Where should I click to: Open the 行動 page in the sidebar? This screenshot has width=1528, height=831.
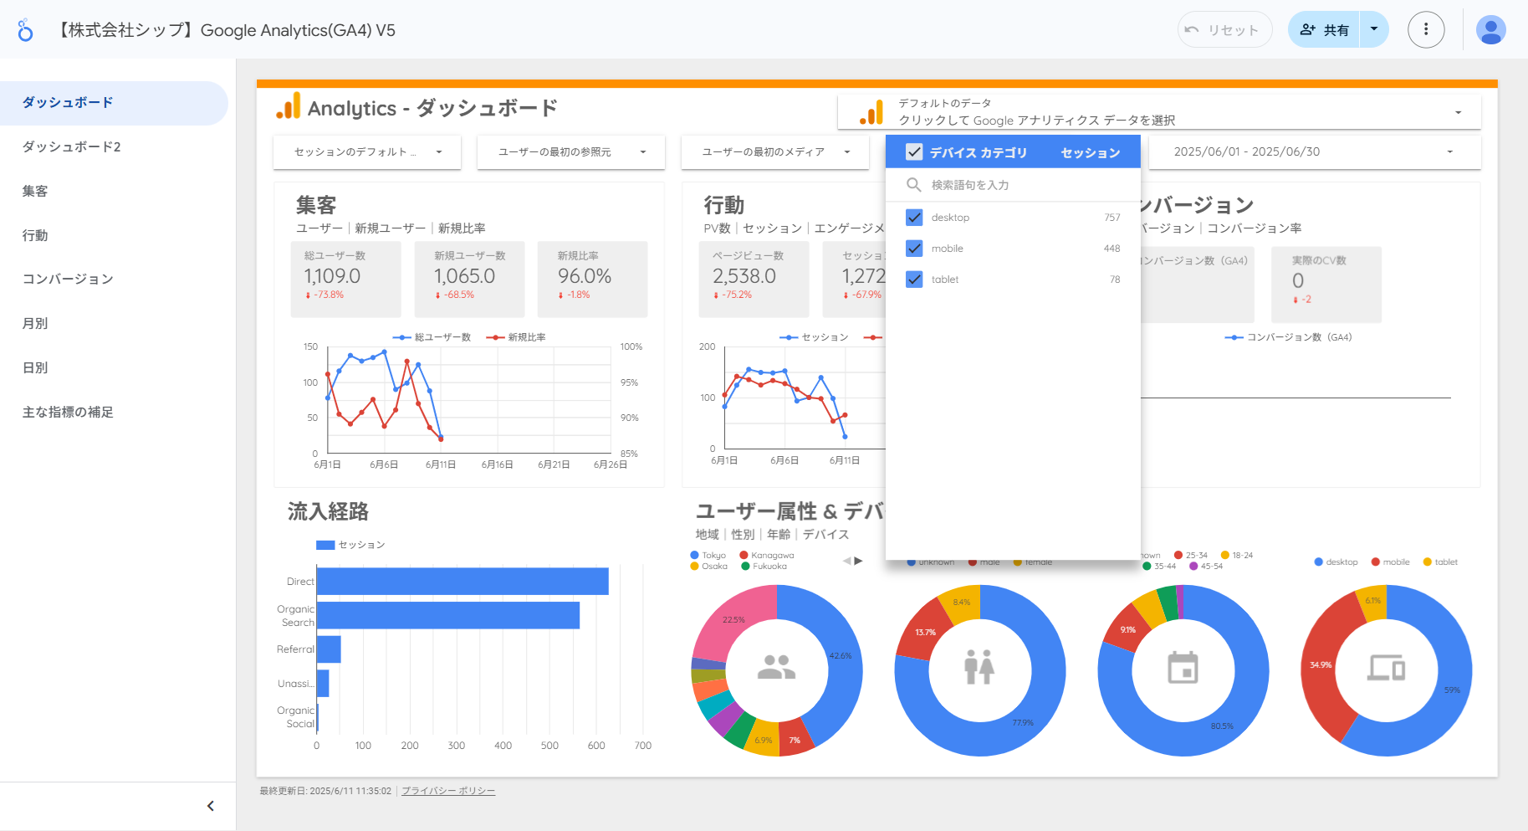(x=114, y=236)
